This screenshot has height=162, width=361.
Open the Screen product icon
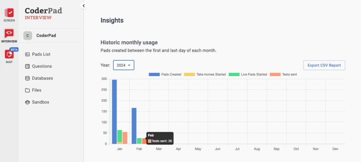9,13
